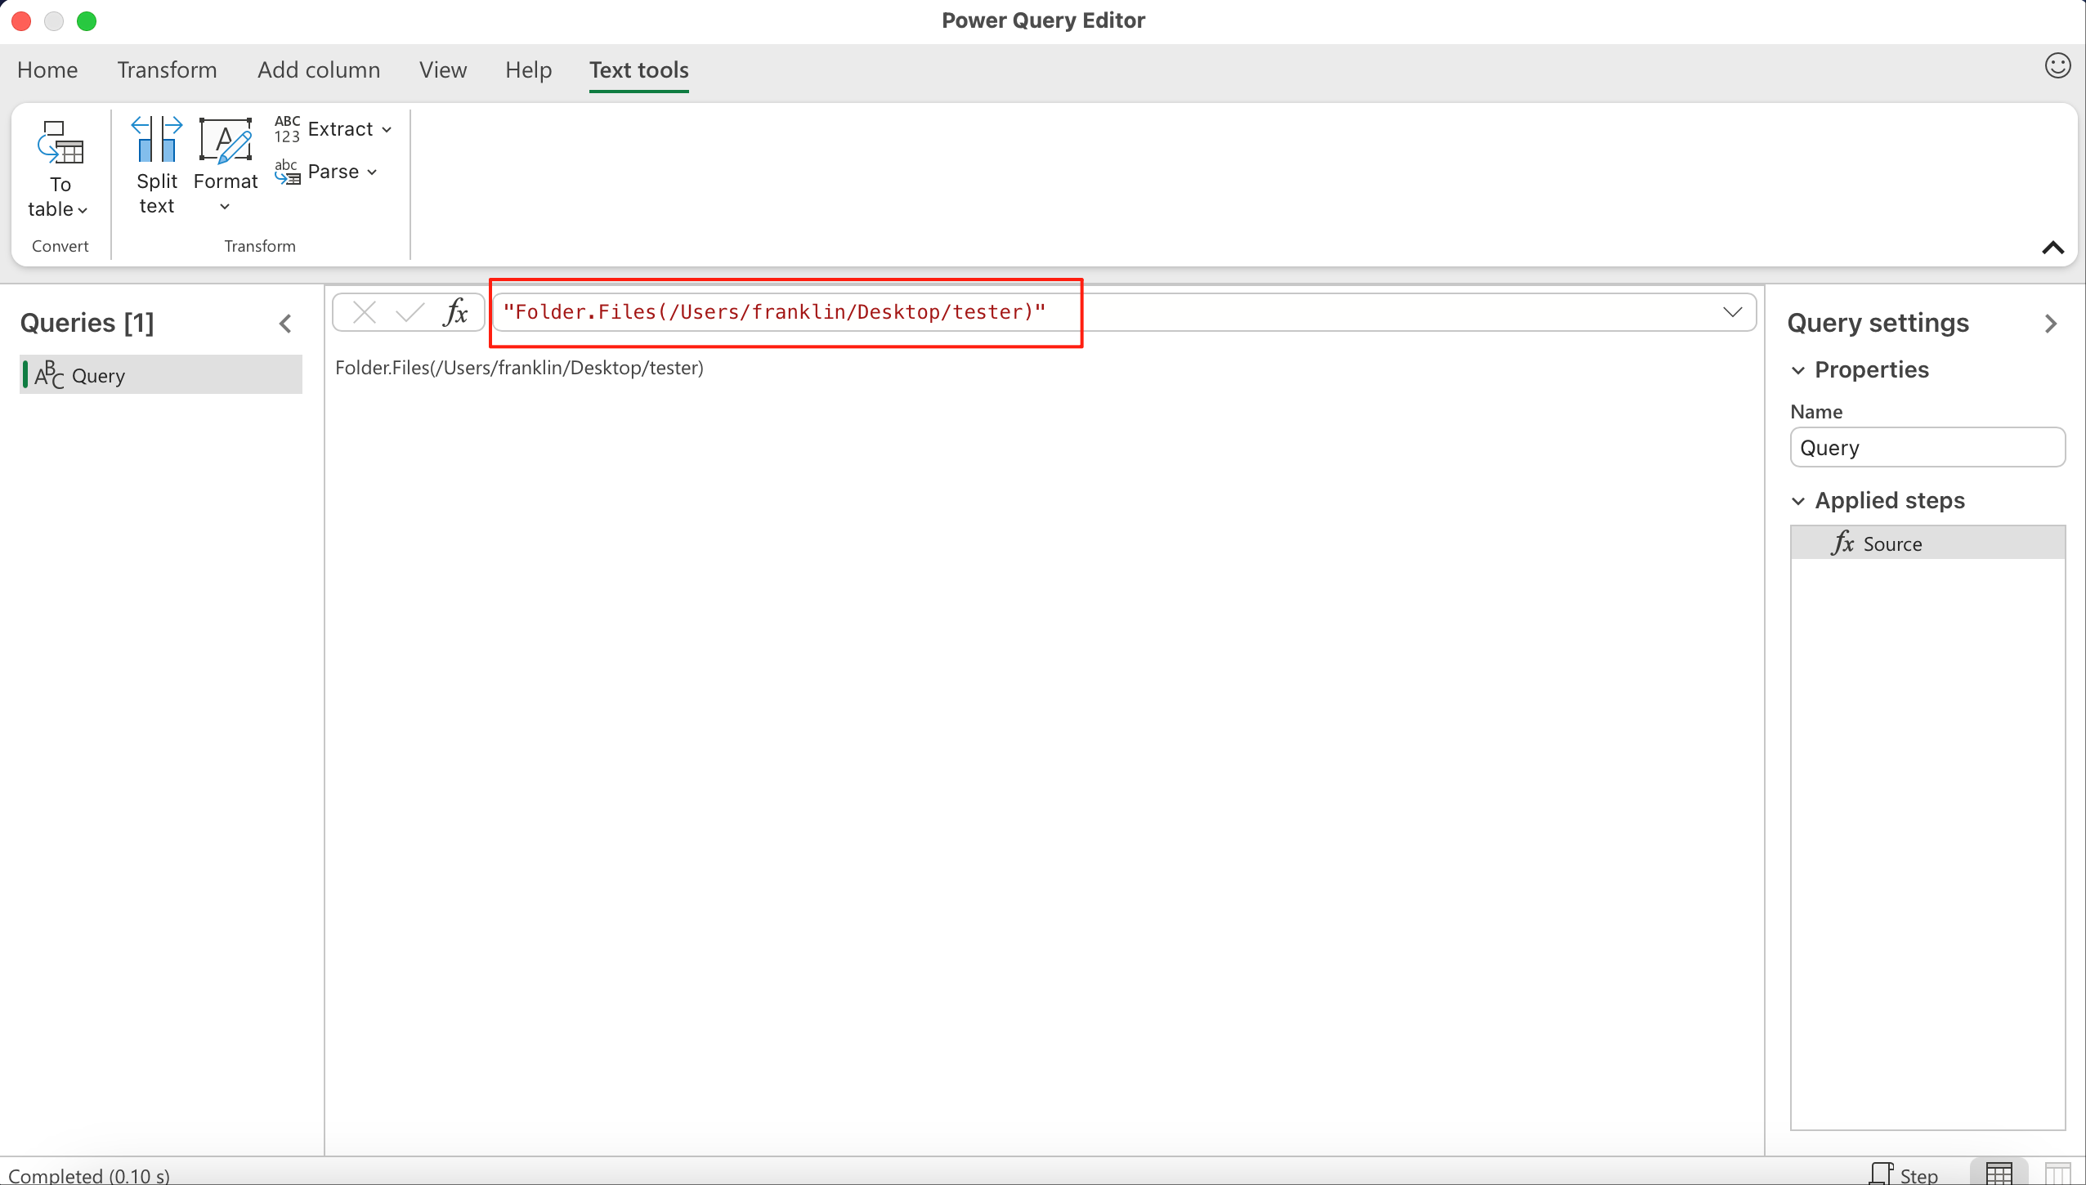Image resolution: width=2086 pixels, height=1185 pixels.
Task: Switch to data table view icon
Action: [1999, 1174]
